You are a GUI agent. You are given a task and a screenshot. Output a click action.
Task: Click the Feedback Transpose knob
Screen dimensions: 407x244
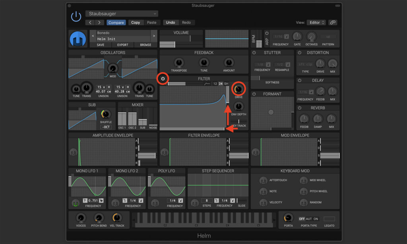pos(179,62)
